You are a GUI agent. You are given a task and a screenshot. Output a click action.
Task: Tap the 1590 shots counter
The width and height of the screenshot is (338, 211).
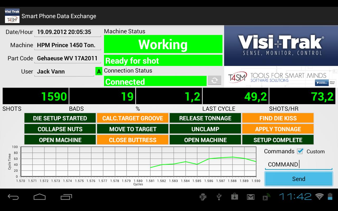click(x=36, y=96)
